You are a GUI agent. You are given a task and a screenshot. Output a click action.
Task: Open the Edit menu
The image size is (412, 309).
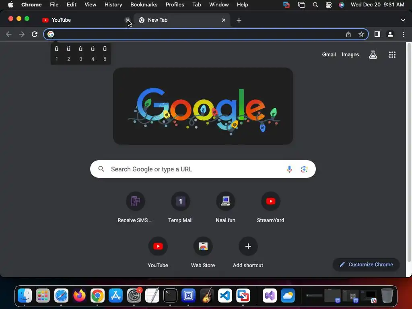[71, 5]
